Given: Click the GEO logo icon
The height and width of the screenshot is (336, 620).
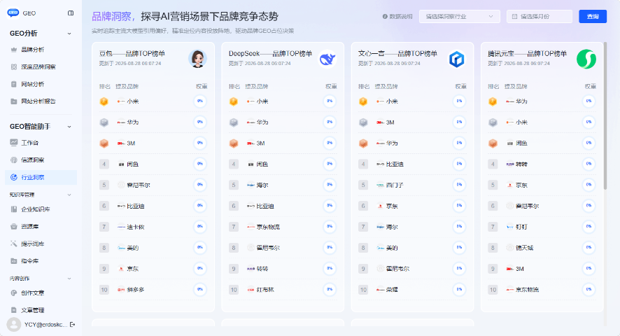Looking at the screenshot, I should [x=13, y=13].
